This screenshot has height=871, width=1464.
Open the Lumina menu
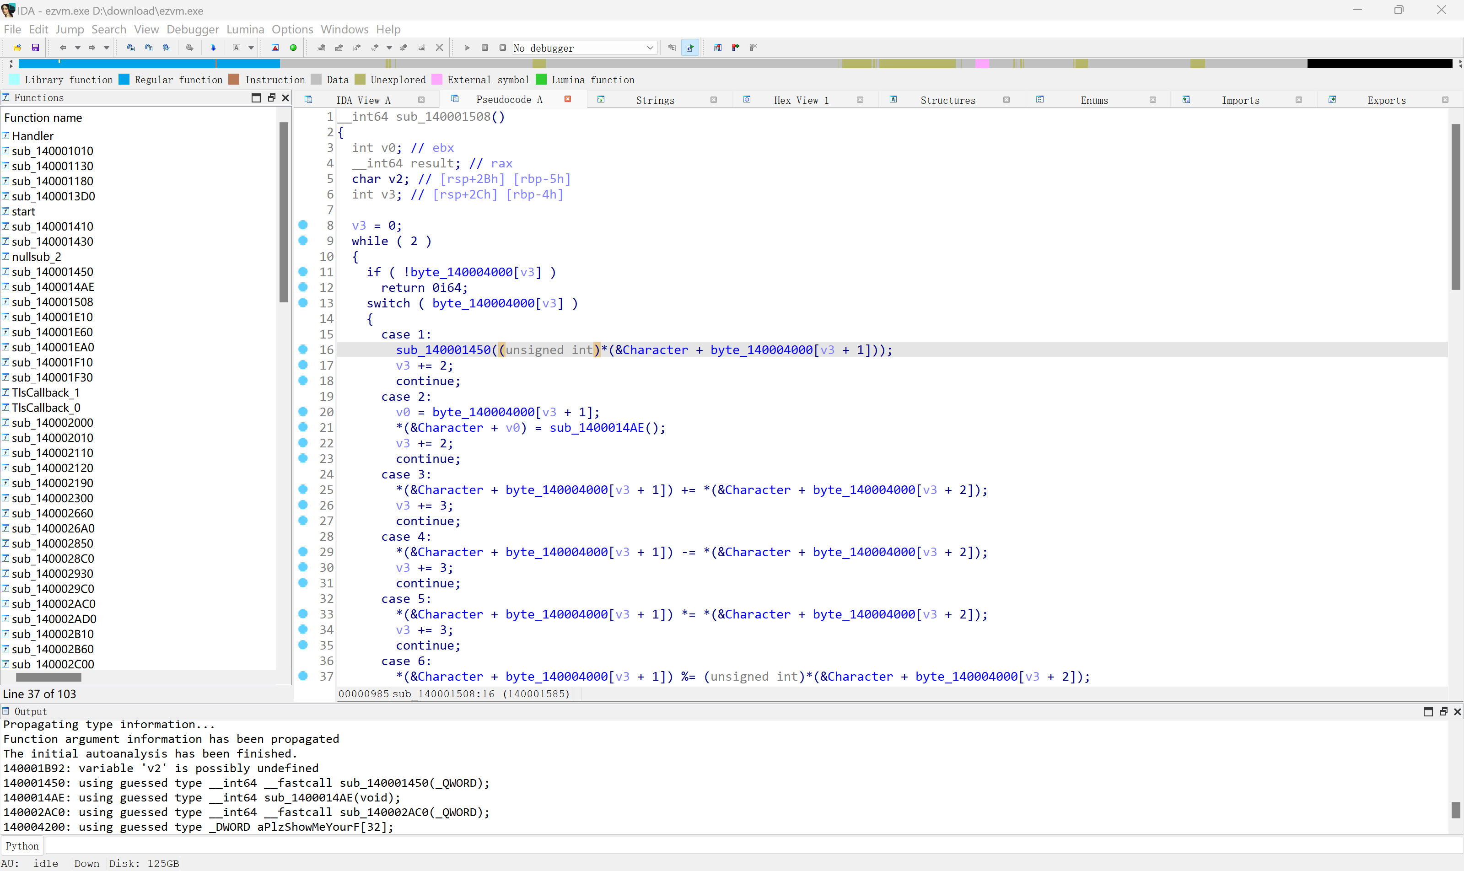pos(245,29)
